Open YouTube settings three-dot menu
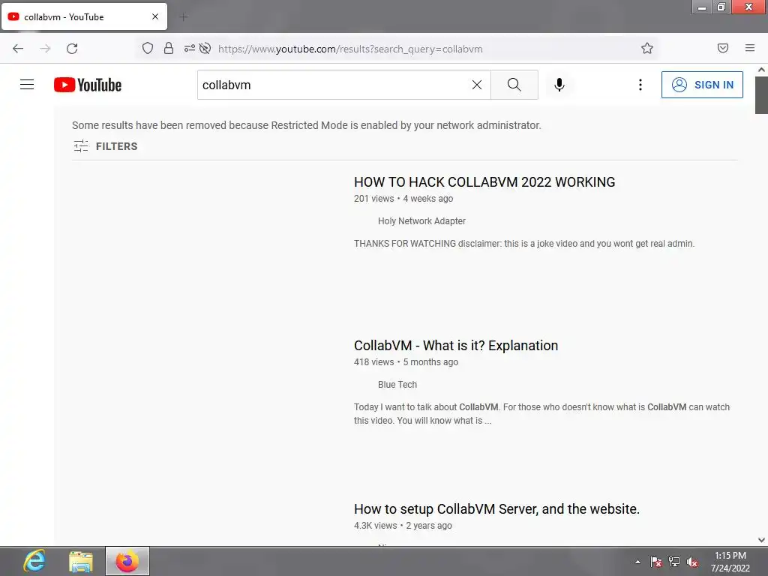 tap(640, 85)
